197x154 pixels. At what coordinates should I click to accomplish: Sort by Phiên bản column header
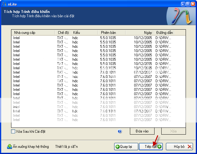click(x=112, y=33)
